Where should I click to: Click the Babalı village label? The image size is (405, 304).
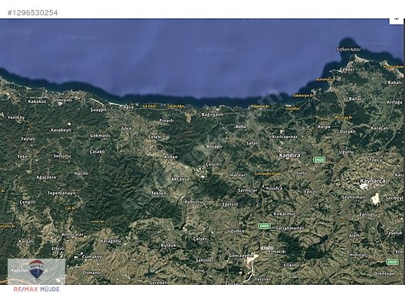point(394,82)
